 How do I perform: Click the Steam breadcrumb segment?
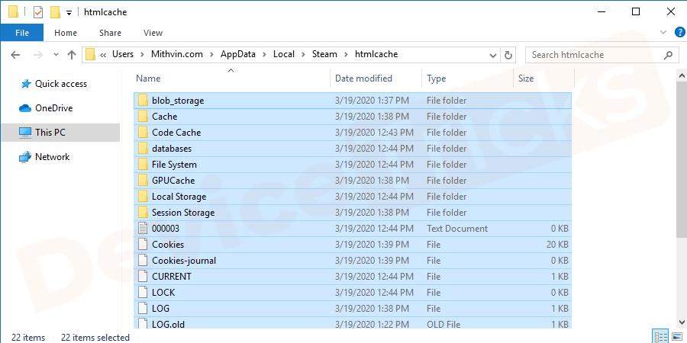point(324,54)
